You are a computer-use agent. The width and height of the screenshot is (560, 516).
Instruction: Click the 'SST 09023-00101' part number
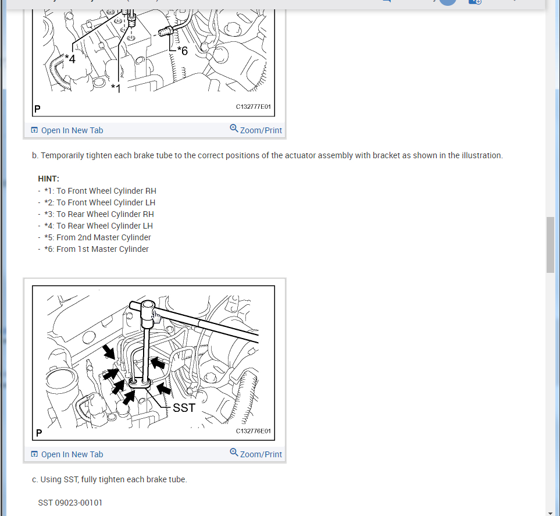70,503
